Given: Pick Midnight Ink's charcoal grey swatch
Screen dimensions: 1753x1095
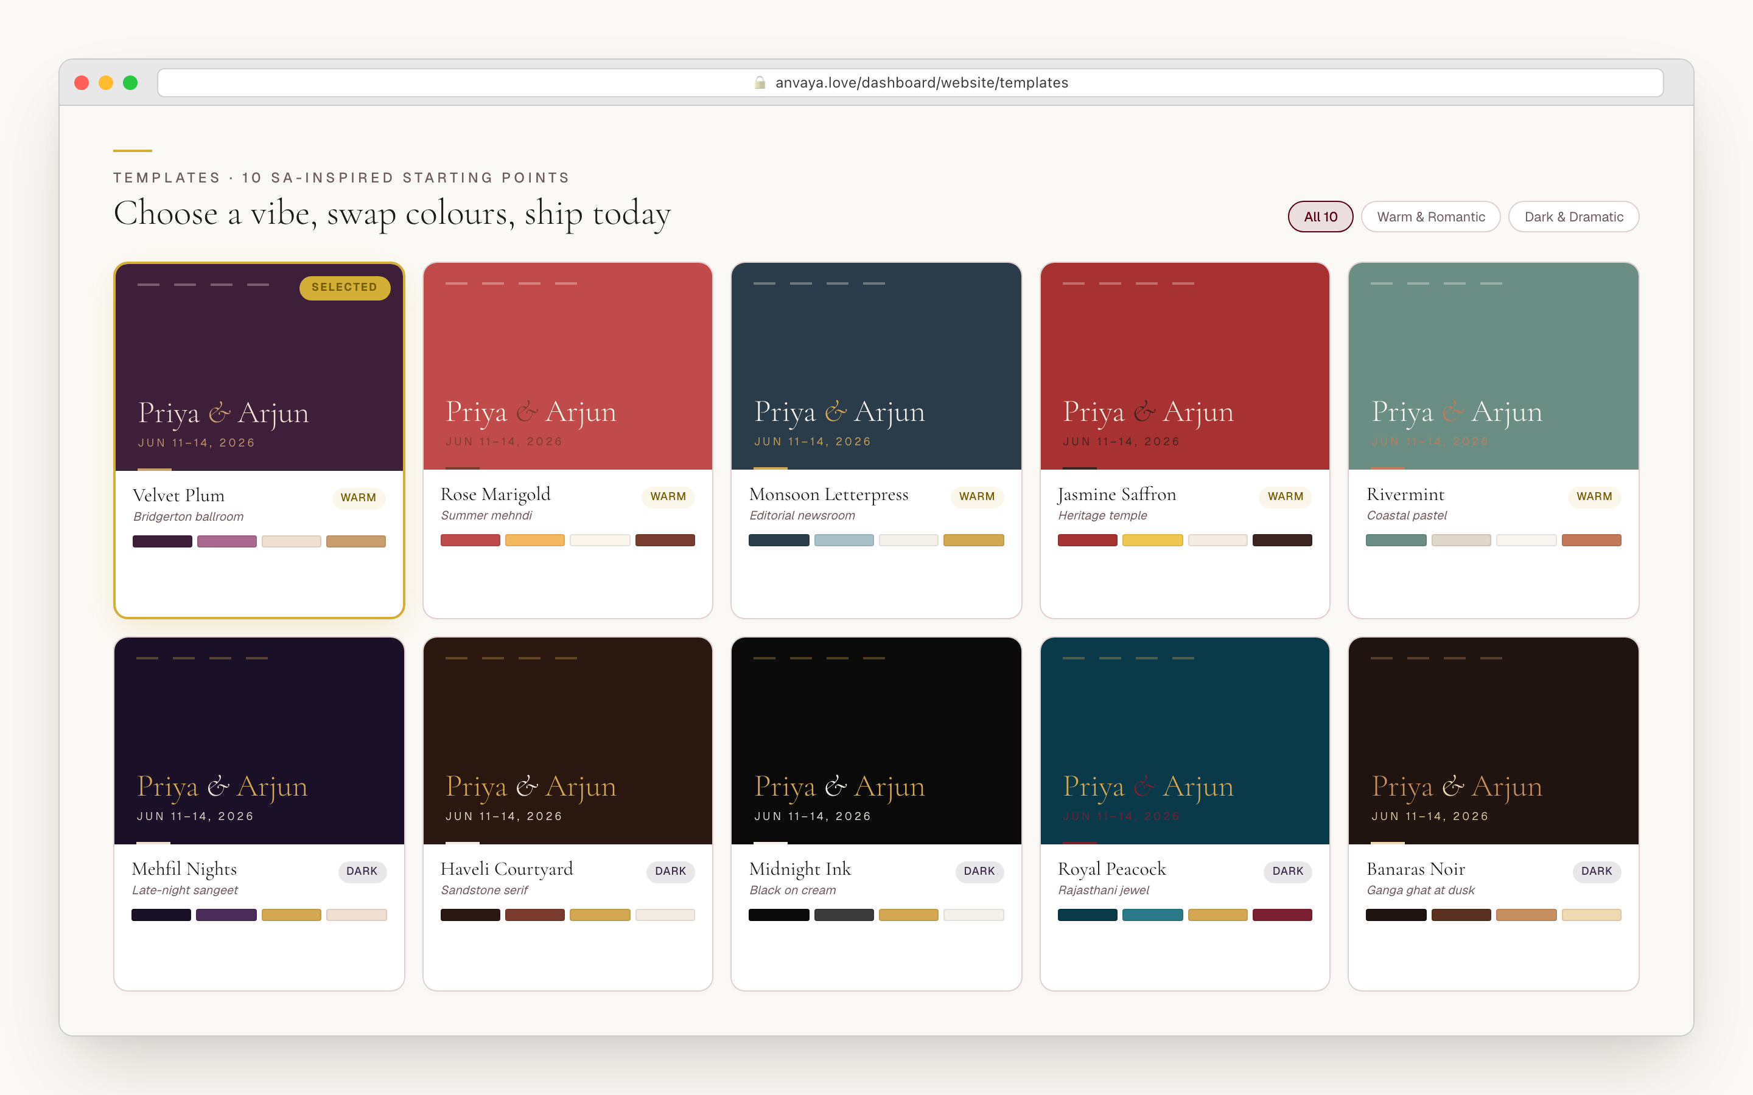Looking at the screenshot, I should coord(844,916).
